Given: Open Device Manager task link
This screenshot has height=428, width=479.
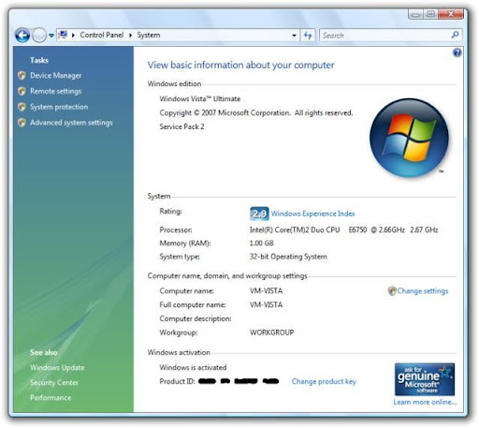Looking at the screenshot, I should tap(55, 76).
